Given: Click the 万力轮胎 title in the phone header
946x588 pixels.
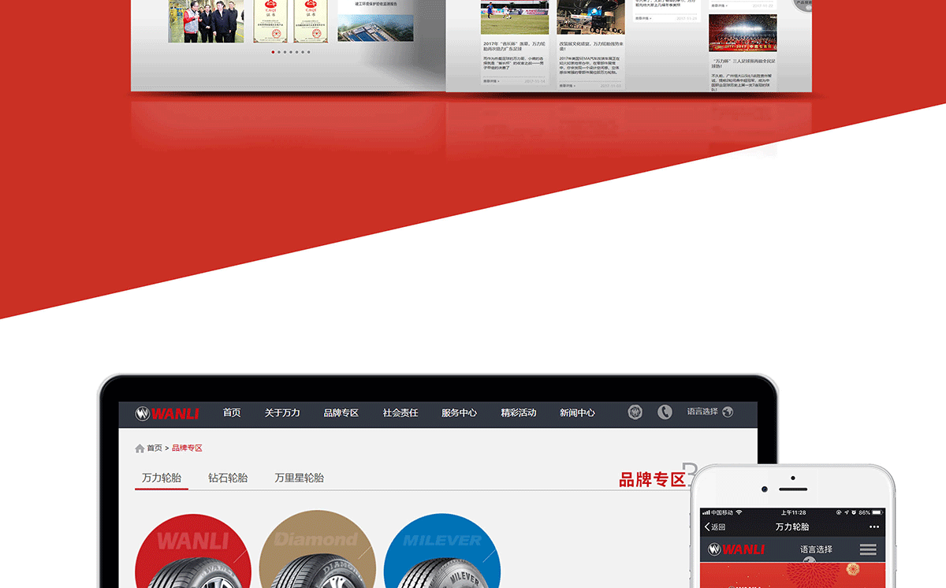Looking at the screenshot, I should tap(792, 527).
